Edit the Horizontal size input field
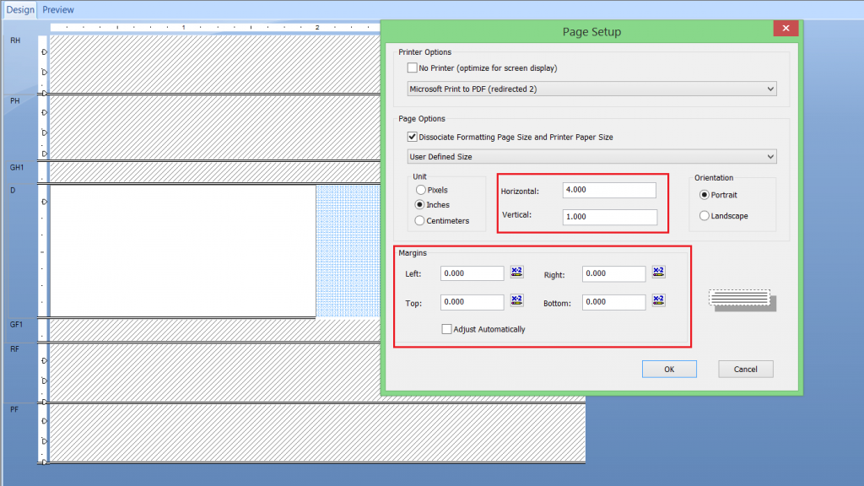The image size is (864, 486). coord(609,190)
